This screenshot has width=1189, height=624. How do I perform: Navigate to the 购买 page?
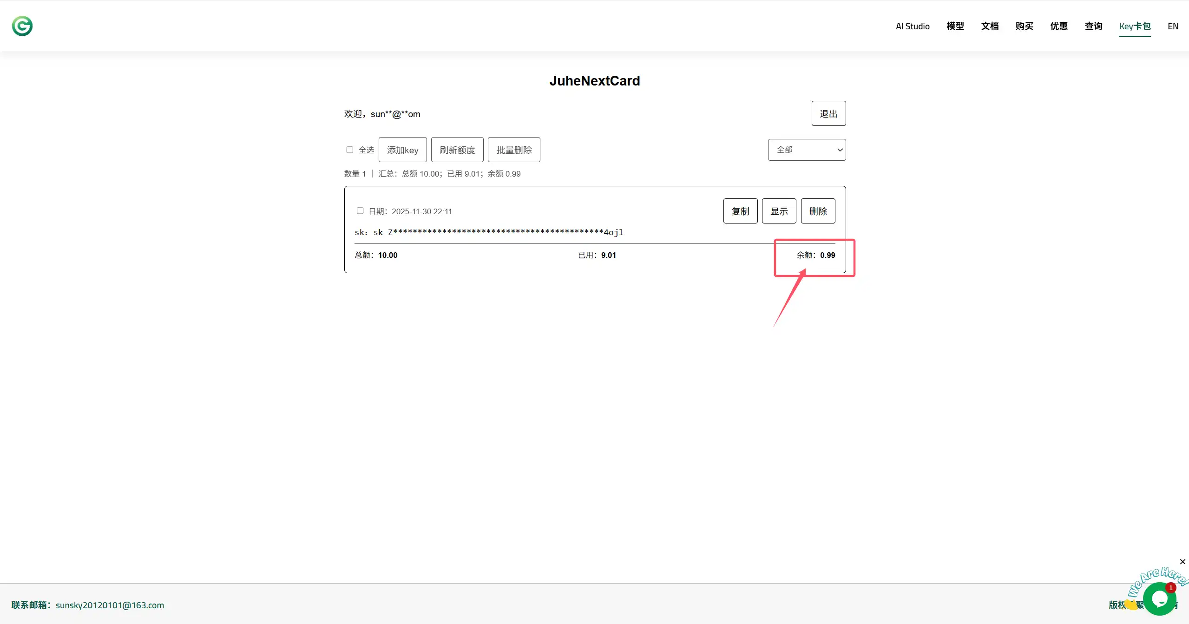pyautogui.click(x=1024, y=26)
